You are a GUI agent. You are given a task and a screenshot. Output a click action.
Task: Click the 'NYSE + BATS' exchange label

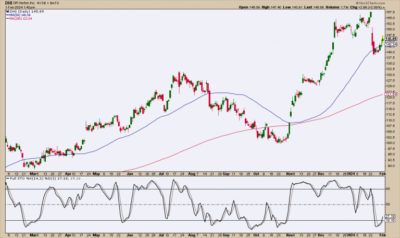coord(48,3)
